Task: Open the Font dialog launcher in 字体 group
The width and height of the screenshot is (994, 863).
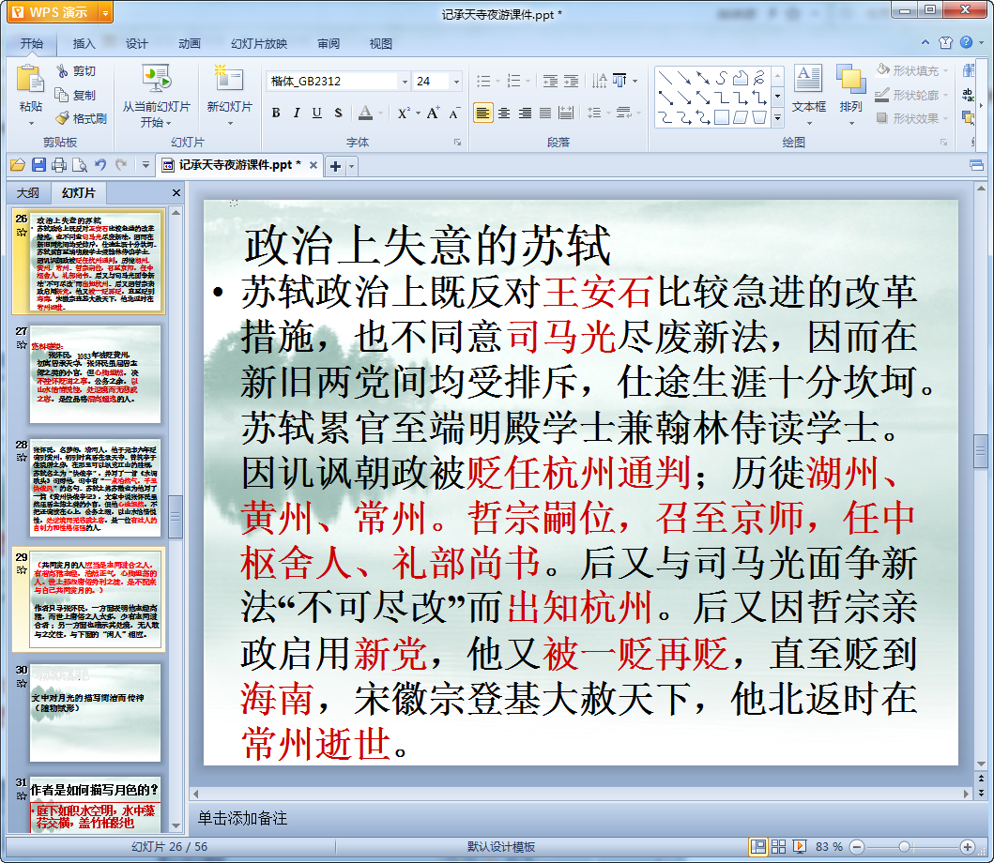Action: [x=457, y=143]
